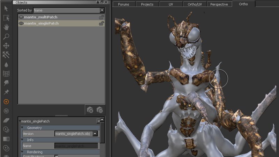Select the arrow Select tool

[6, 8]
